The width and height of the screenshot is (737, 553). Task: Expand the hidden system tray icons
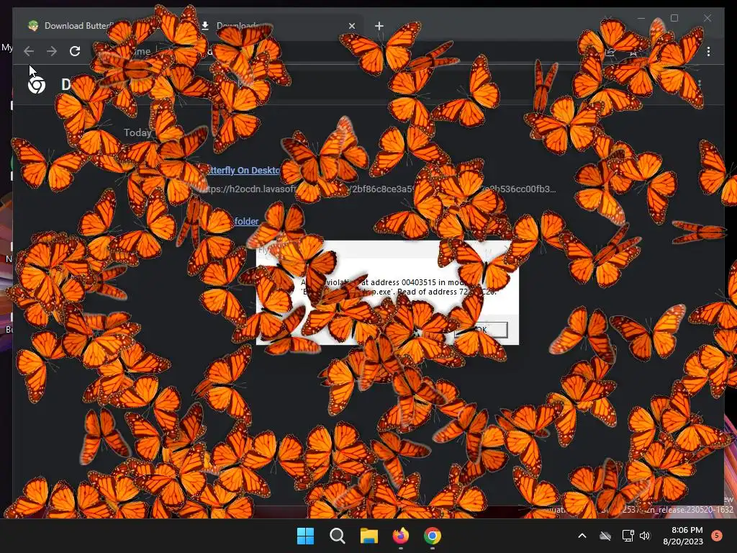(582, 536)
